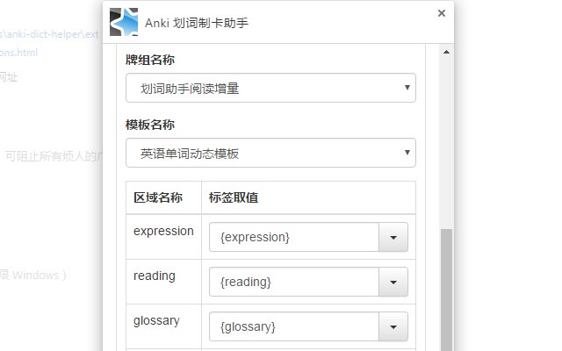562x351 pixels.
Task: Open the 模板名称 template dropdown
Action: pyautogui.click(x=270, y=153)
